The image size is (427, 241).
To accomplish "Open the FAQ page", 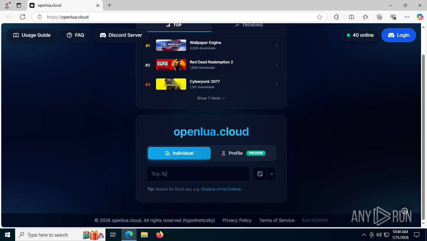I will [x=75, y=35].
